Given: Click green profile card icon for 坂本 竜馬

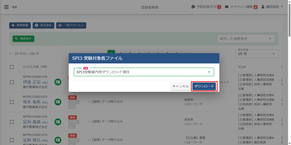Looking at the screenshot, I should tap(58, 102).
